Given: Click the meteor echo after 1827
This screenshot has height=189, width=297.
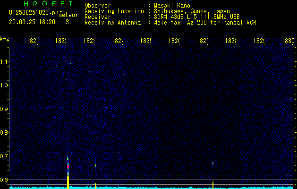Looking at the screenshot, I should tap(213, 163).
